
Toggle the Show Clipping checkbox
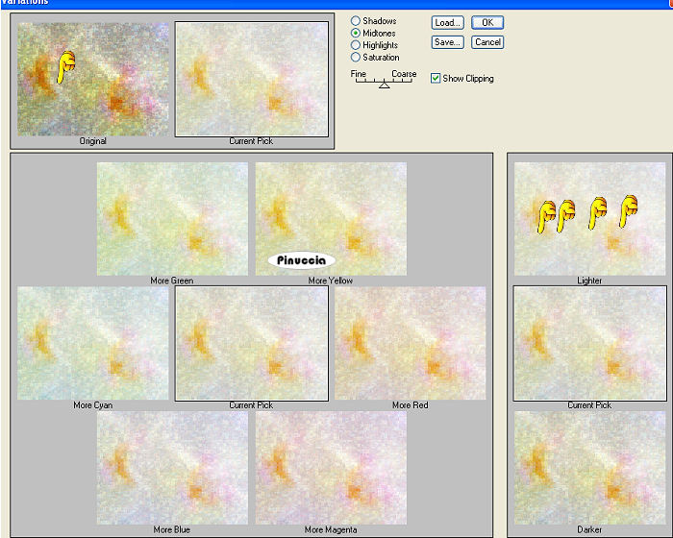pos(436,78)
